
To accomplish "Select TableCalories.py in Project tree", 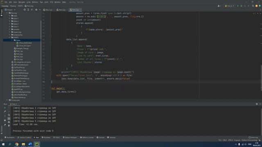I will 18,98.
